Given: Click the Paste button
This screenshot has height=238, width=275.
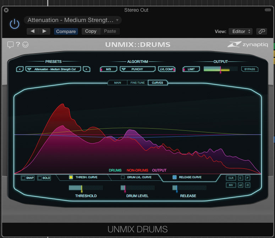Looking at the screenshot, I should 110,31.
